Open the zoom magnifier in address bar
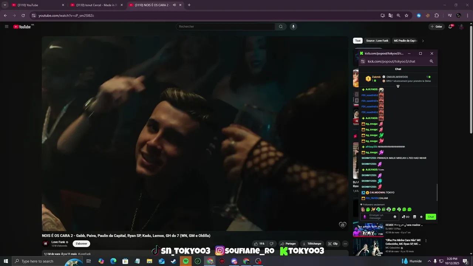The width and height of the screenshot is (473, 266). (x=398, y=16)
